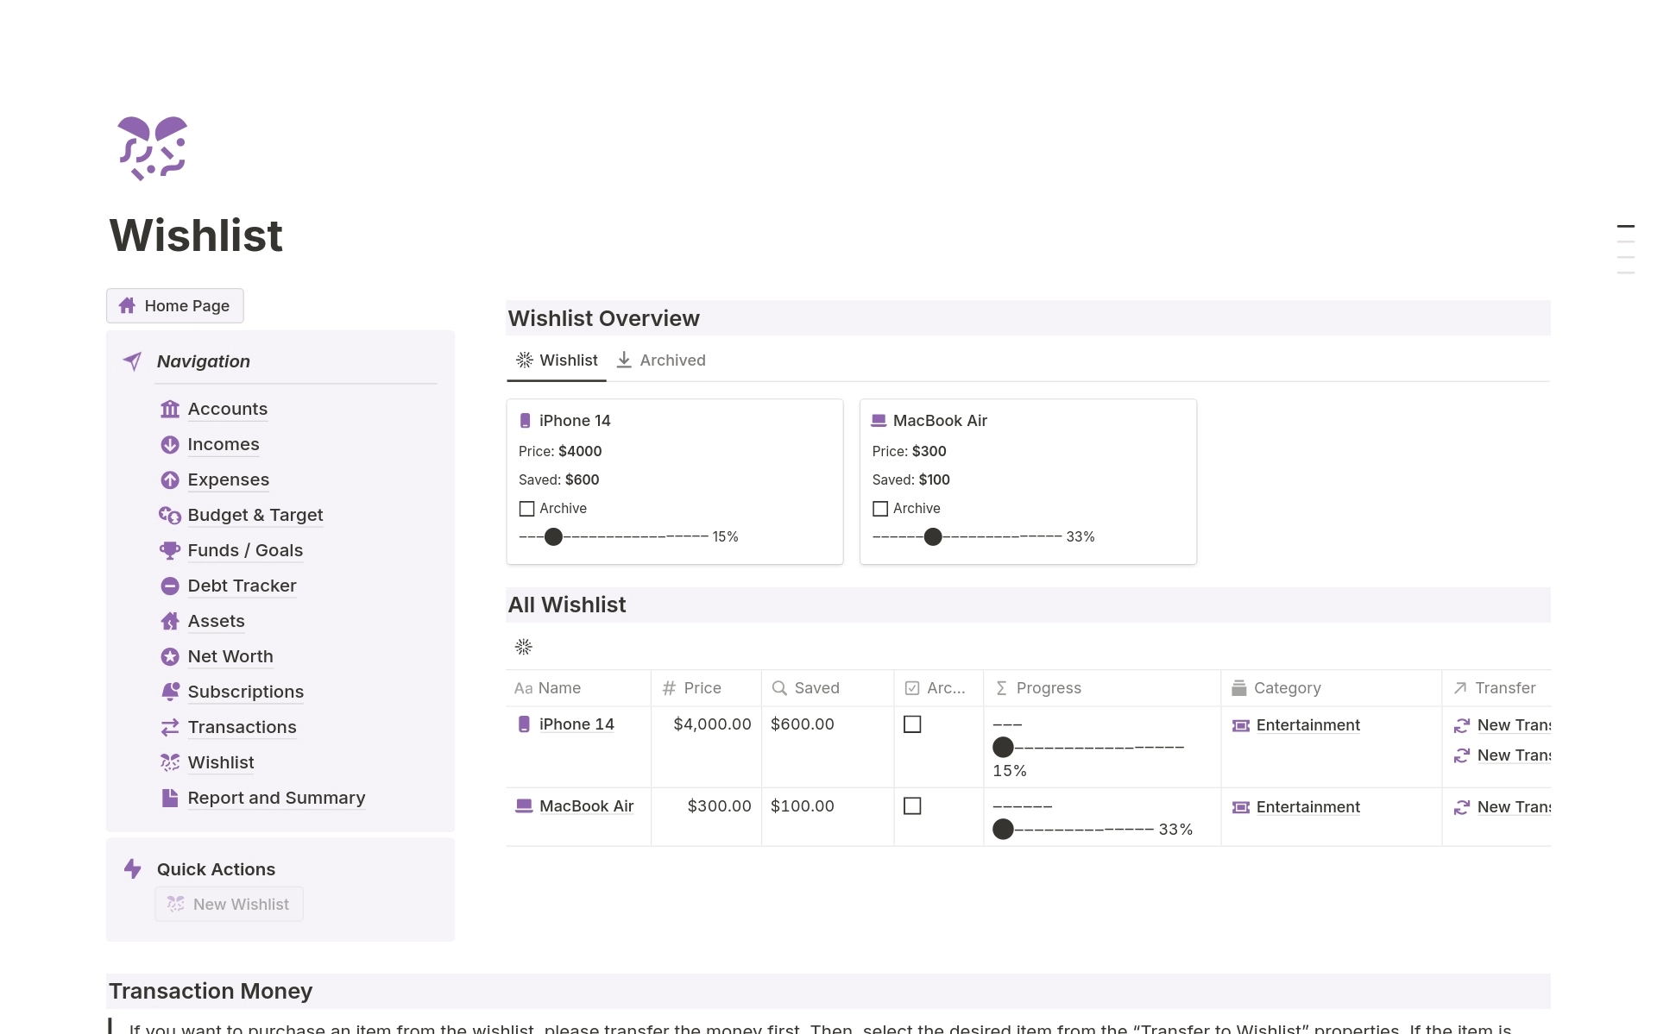
Task: Click the Transaction Money heading
Action: tap(211, 991)
